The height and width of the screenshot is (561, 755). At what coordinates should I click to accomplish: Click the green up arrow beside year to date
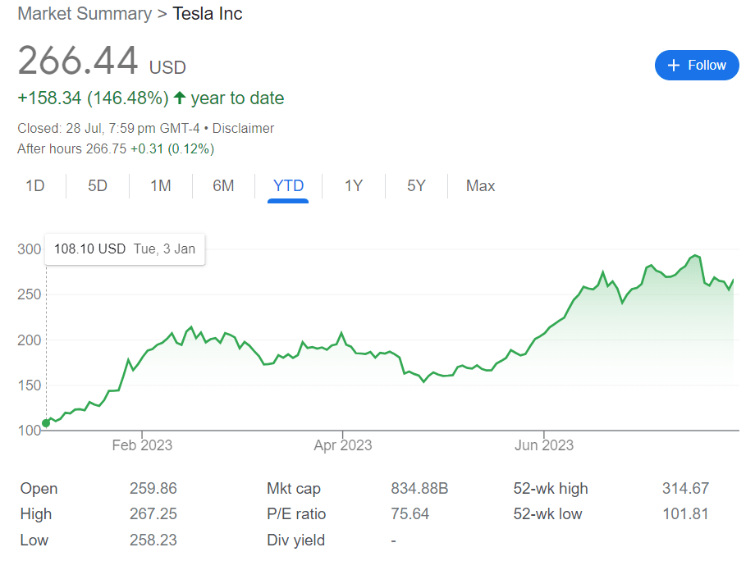[180, 98]
